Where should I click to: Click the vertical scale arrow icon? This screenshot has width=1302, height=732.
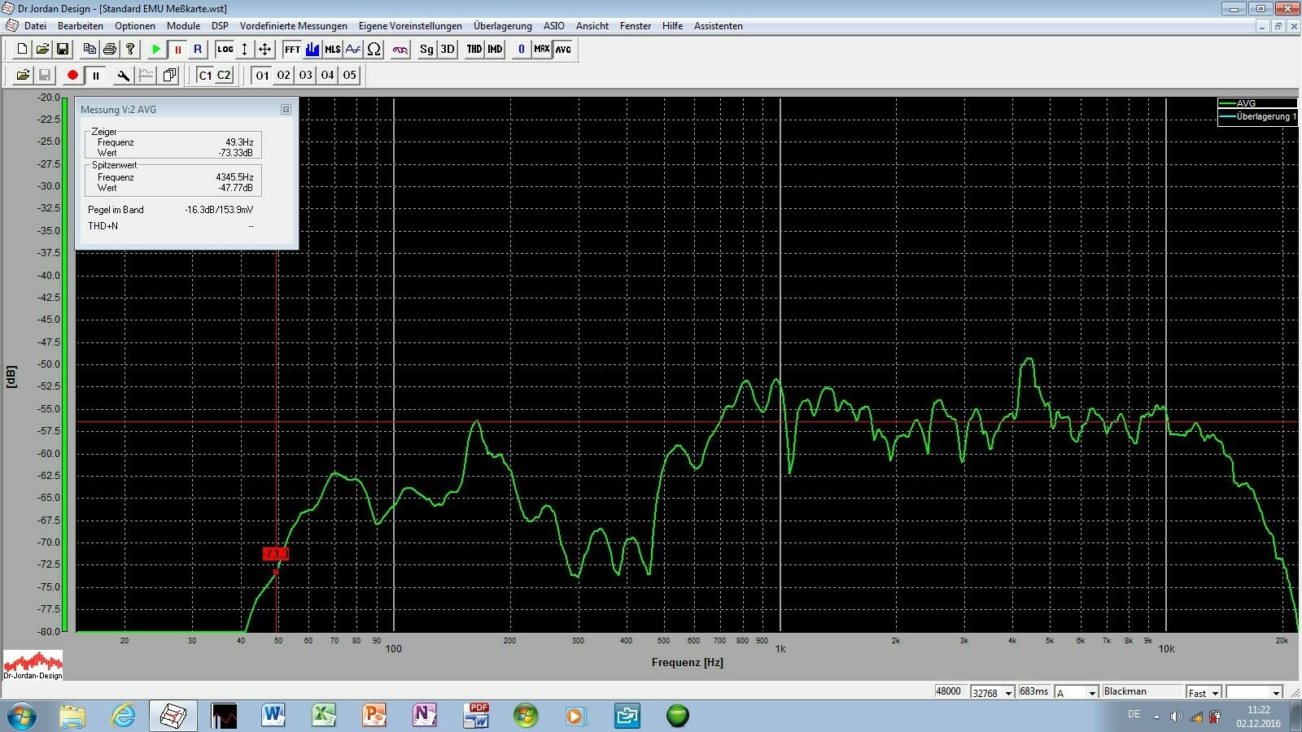click(x=245, y=50)
